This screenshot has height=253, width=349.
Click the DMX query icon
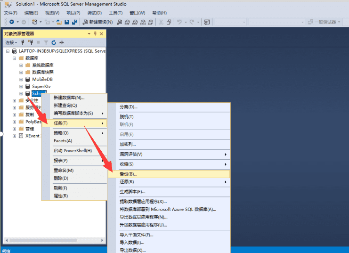pos(135,22)
